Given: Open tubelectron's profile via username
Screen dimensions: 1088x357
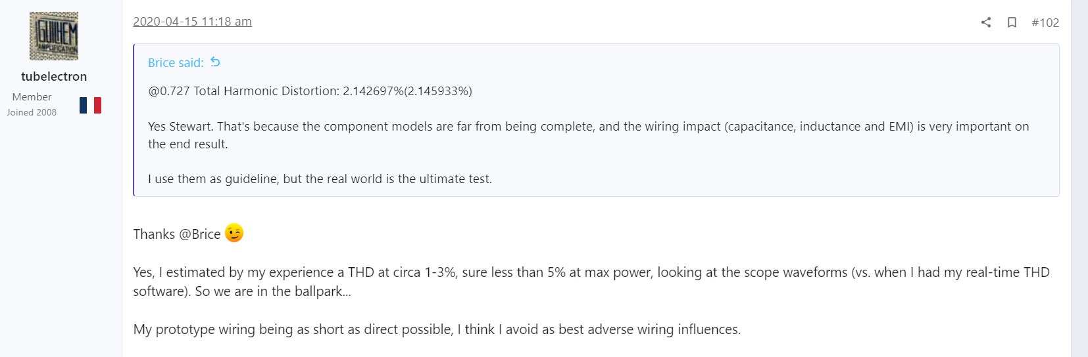Looking at the screenshot, I should 54,76.
